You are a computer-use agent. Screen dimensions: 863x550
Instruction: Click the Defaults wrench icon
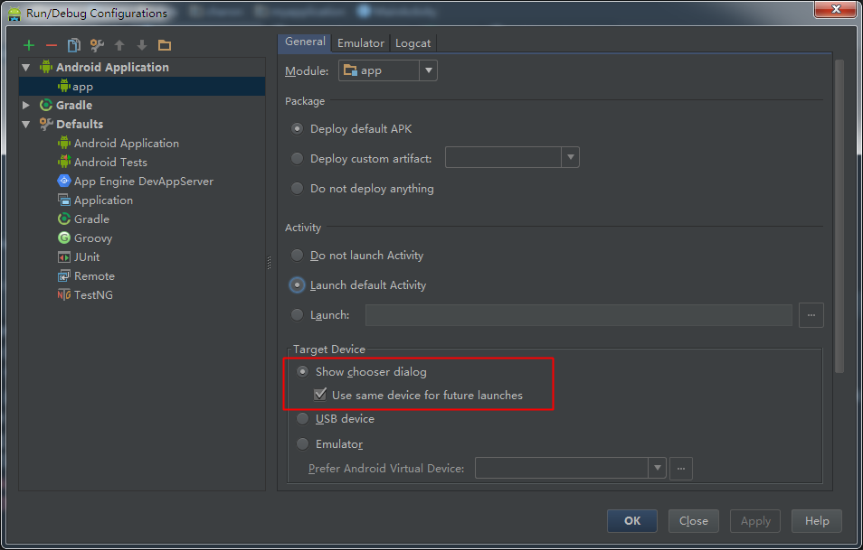(x=46, y=124)
